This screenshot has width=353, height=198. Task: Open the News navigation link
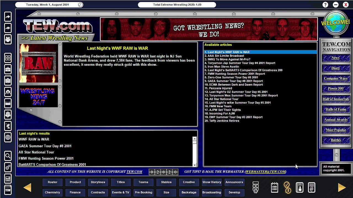pyautogui.click(x=336, y=58)
